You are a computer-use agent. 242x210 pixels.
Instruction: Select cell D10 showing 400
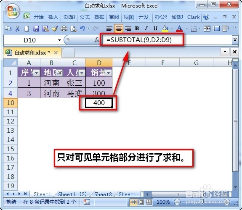[99, 102]
